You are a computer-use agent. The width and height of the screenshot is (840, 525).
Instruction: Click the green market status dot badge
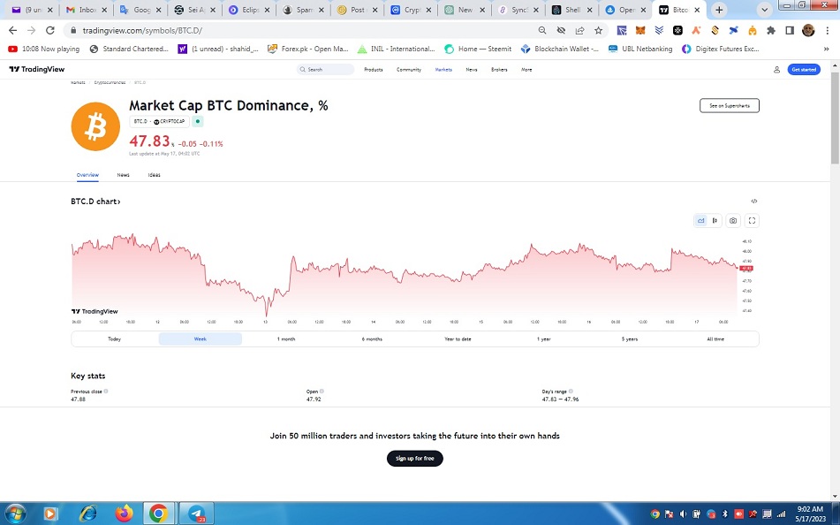point(198,121)
